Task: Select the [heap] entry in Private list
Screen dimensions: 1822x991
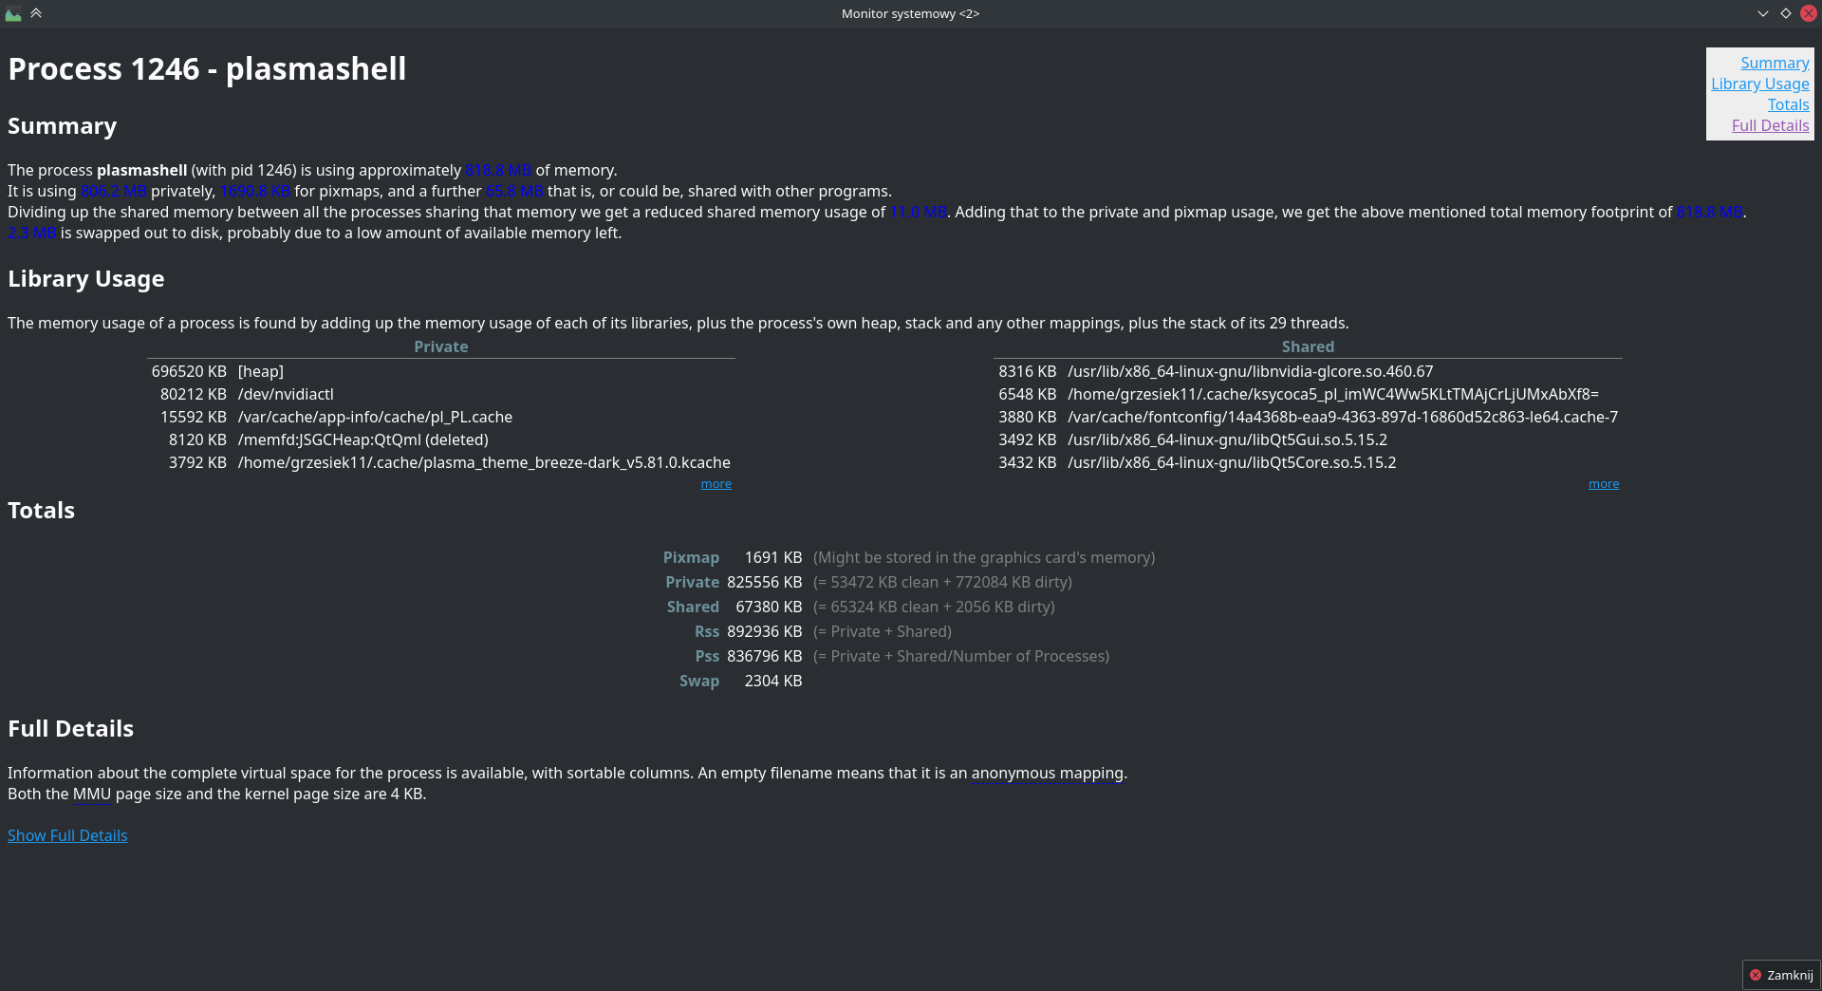Action: 261,372
